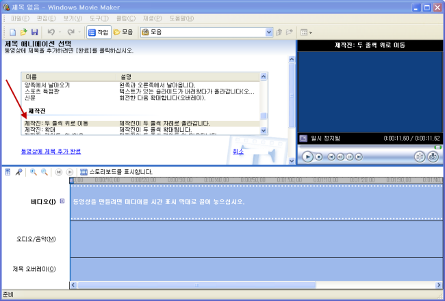Viewport: 445px width, 301px height.
Task: Start narrating the timeline with microphone icon
Action: (18, 172)
